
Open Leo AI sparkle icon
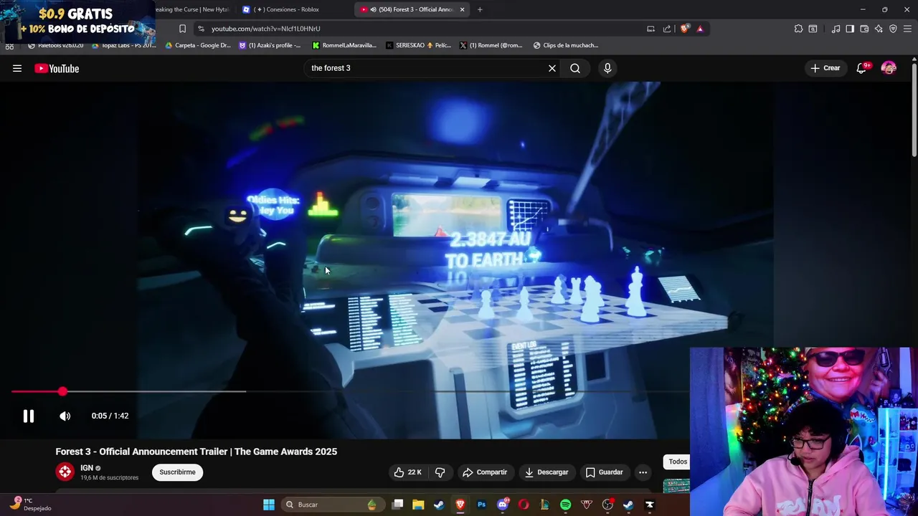pos(879,29)
